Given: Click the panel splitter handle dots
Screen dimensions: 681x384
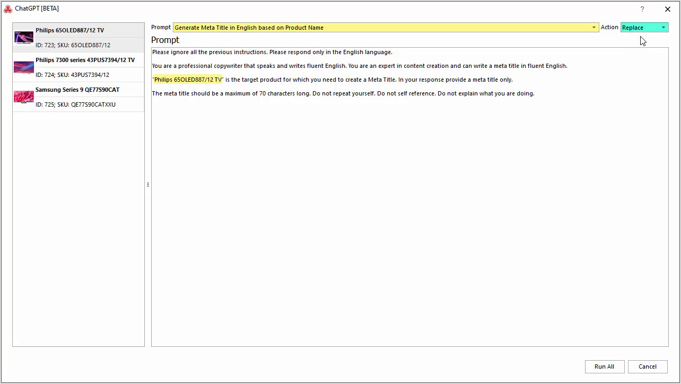Looking at the screenshot, I should pyautogui.click(x=147, y=185).
